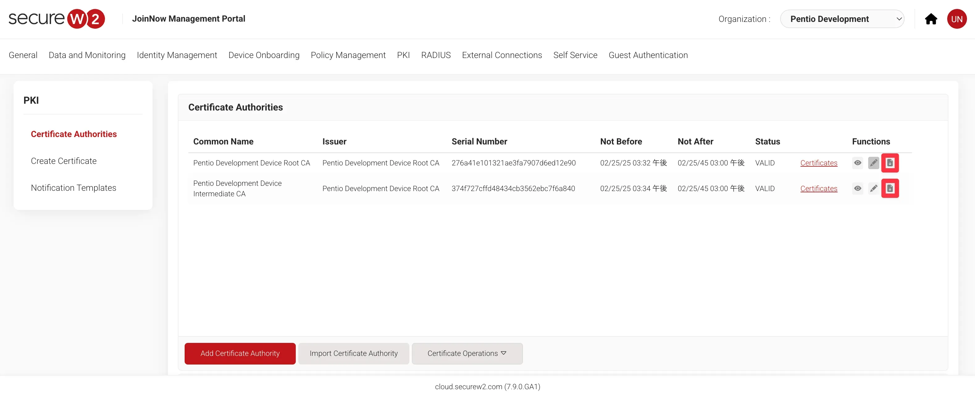Click Import Certificate Authority button
Viewport: 975px width, 396px height.
click(354, 353)
